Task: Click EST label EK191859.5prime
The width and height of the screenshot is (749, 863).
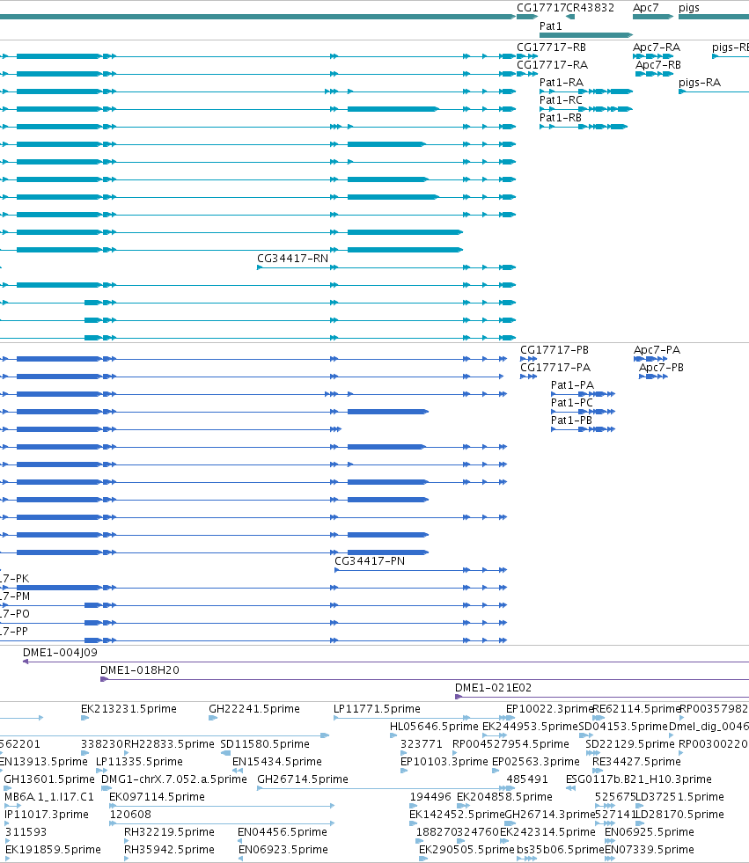Action: click(53, 850)
